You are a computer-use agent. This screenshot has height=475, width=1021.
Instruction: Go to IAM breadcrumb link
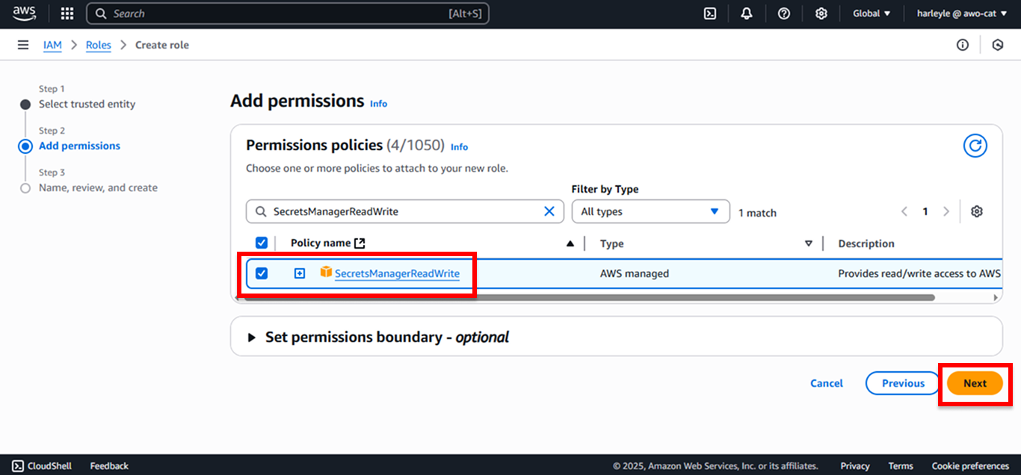pyautogui.click(x=52, y=45)
